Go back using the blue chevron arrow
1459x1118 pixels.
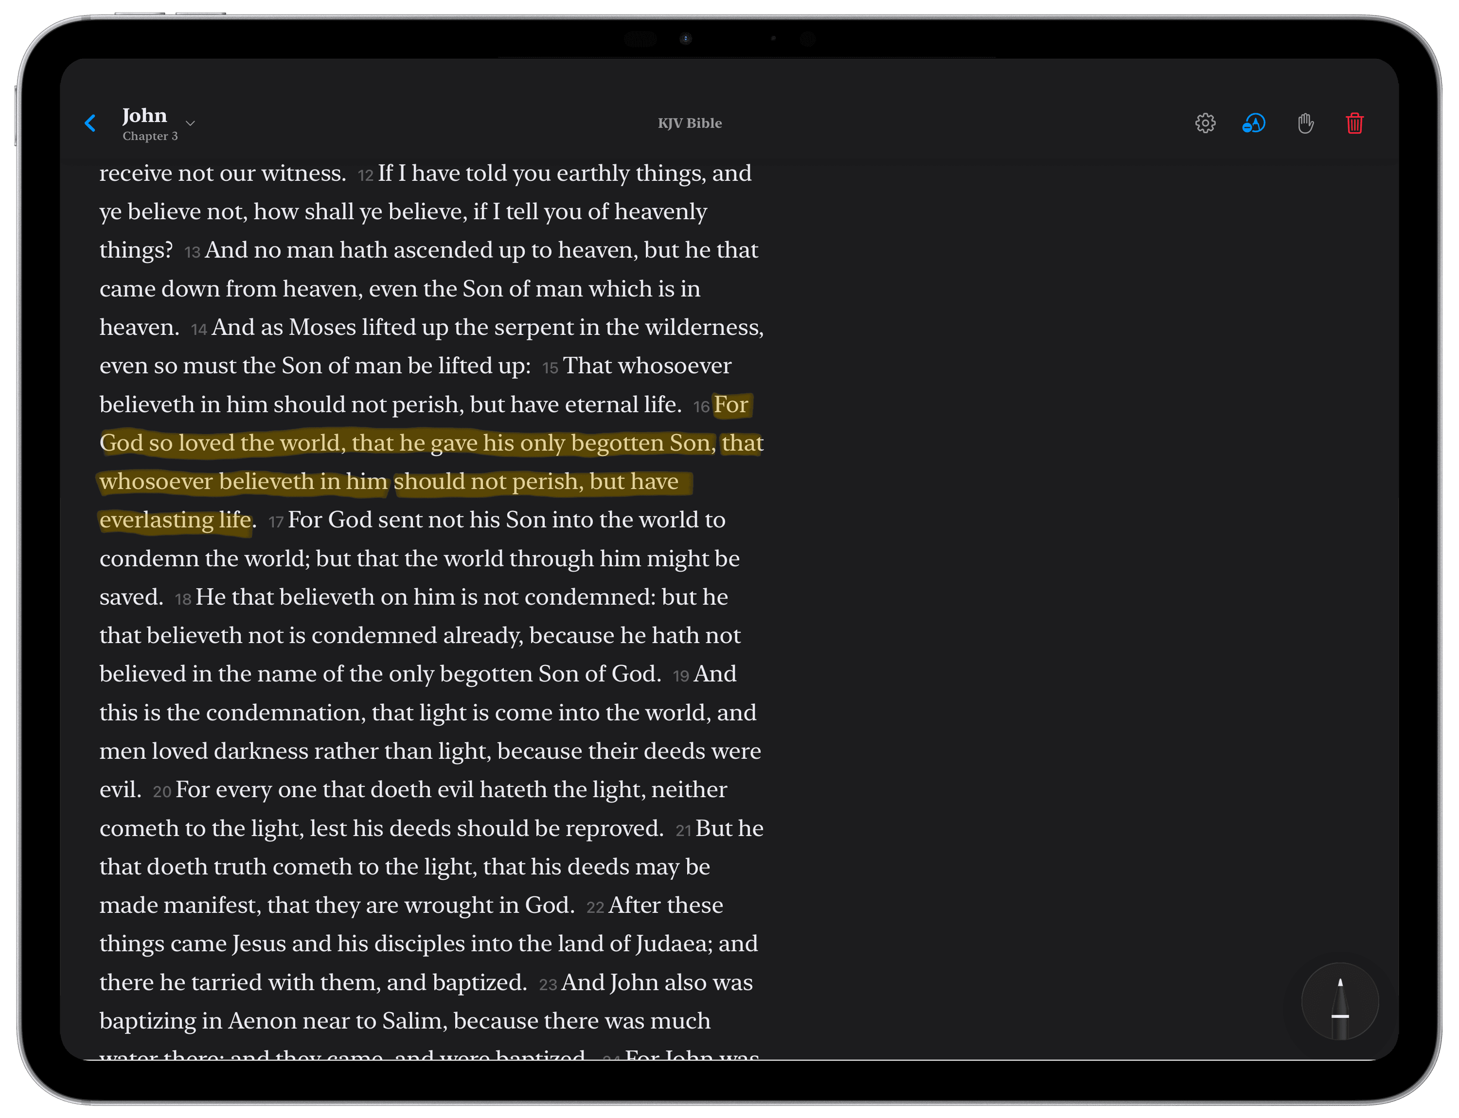click(90, 123)
